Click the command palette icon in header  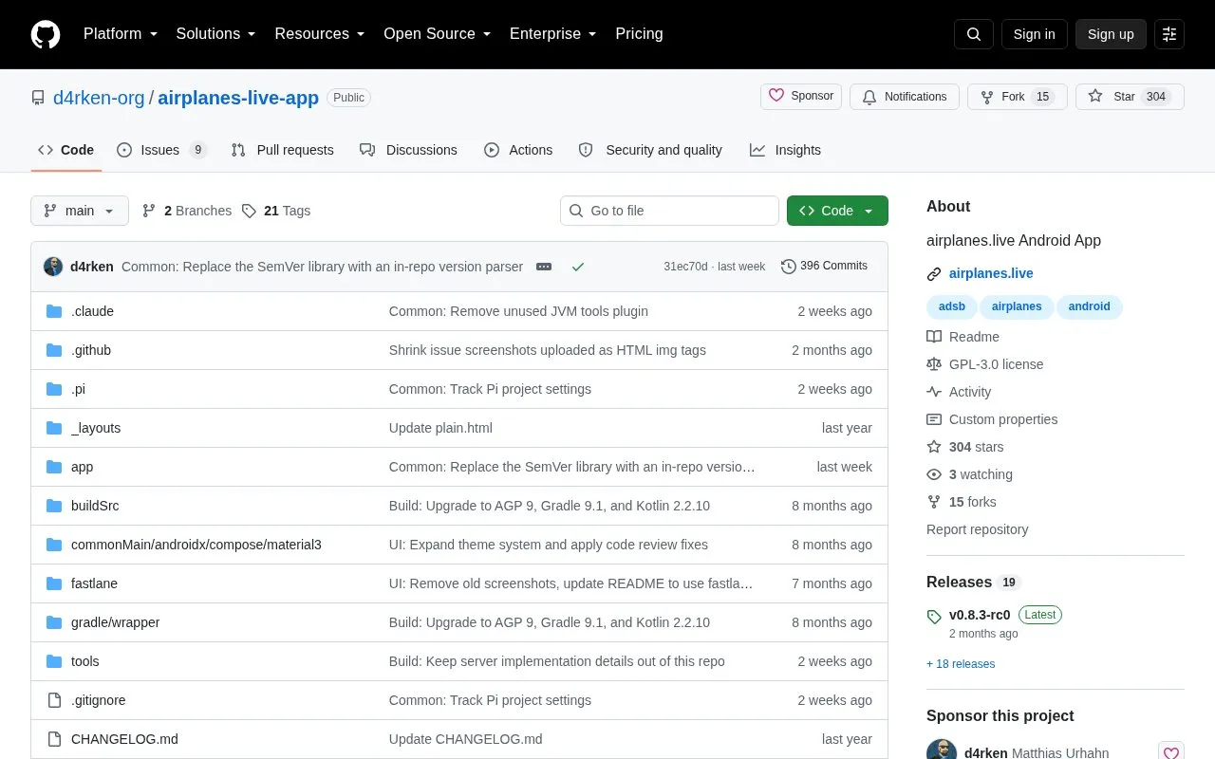[1169, 34]
